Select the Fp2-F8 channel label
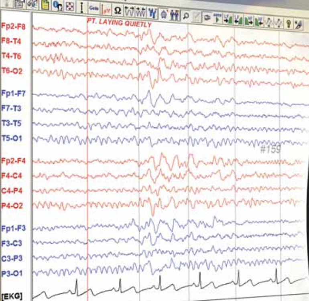 click(x=13, y=26)
